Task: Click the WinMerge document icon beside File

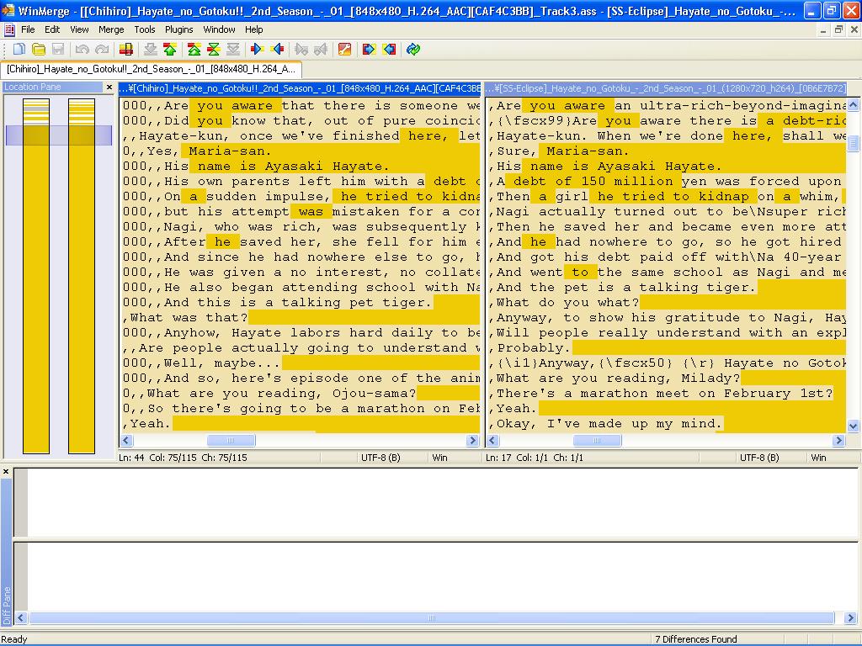Action: coord(9,29)
